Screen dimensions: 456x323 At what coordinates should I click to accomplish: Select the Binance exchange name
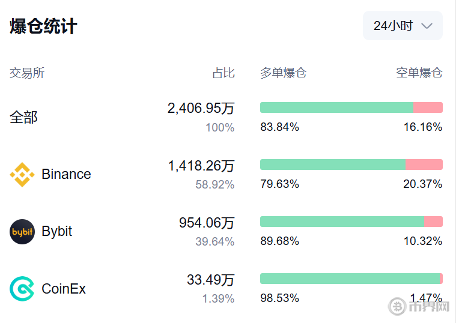tap(66, 175)
